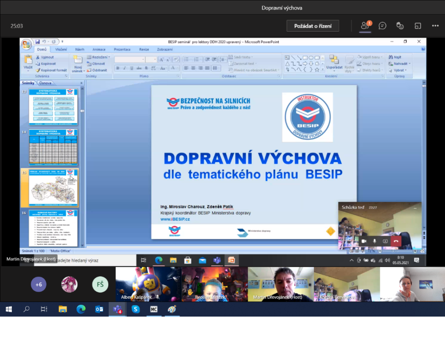Switch to the Revize ribbon tab
The image size is (445, 356).
(x=144, y=49)
